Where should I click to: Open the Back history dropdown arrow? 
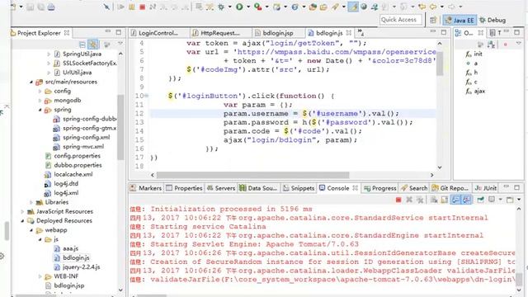coord(442,7)
